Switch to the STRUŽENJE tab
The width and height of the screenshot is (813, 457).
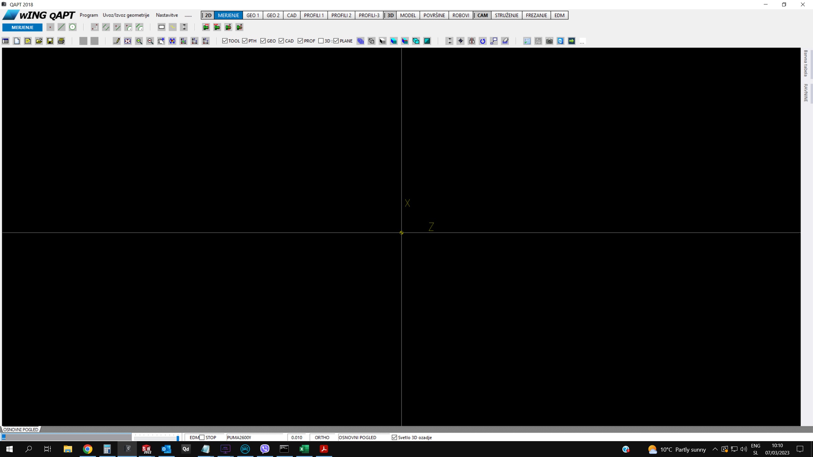click(506, 15)
